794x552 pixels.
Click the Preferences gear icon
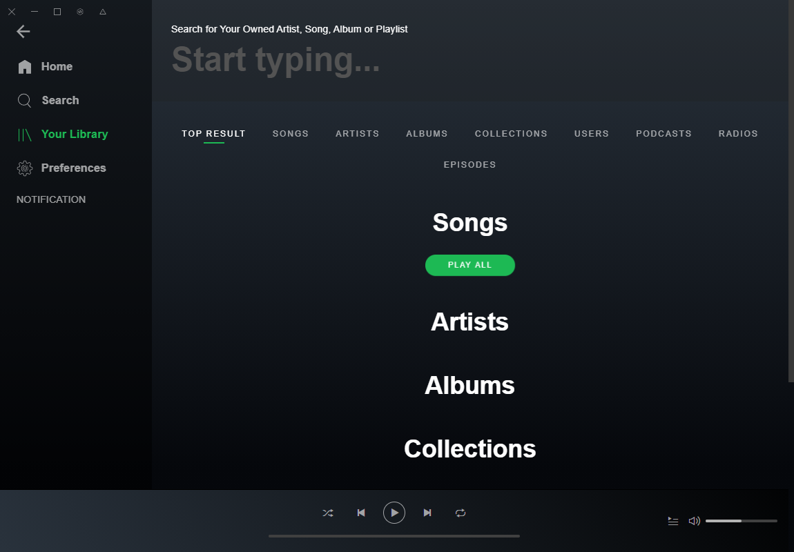click(25, 168)
